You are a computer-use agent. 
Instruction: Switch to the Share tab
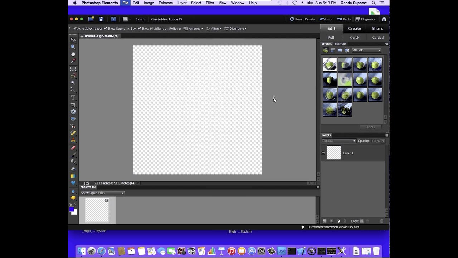pos(377,29)
